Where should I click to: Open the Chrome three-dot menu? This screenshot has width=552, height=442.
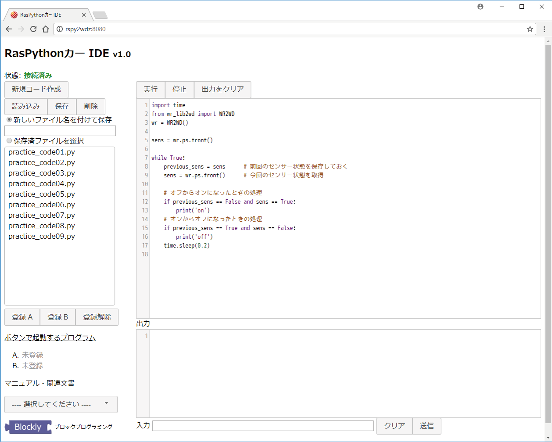point(545,29)
